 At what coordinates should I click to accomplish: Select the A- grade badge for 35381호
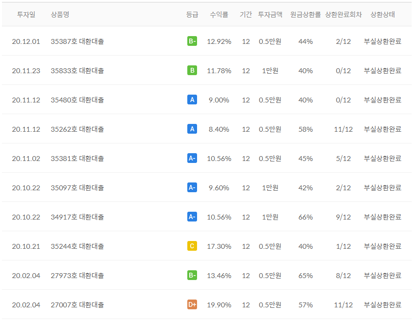pos(192,159)
